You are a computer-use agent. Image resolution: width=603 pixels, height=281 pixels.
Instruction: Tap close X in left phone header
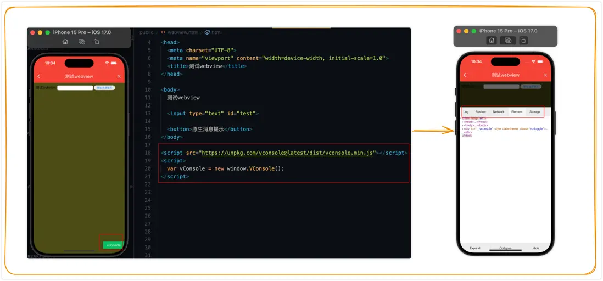[x=119, y=76]
